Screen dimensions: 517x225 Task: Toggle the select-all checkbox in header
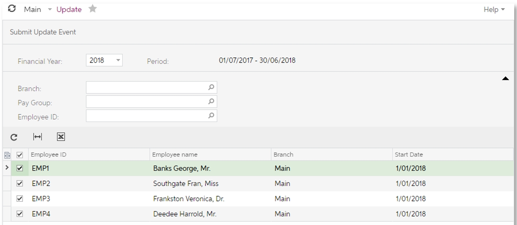click(20, 155)
